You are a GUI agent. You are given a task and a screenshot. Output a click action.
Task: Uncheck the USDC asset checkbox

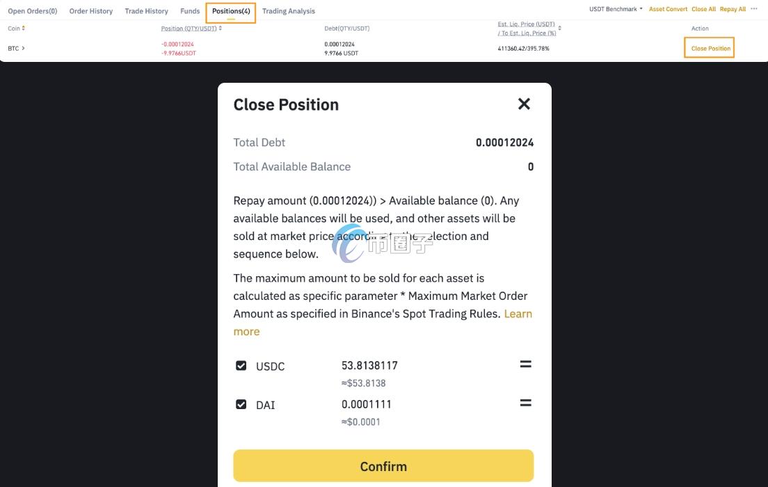241,365
